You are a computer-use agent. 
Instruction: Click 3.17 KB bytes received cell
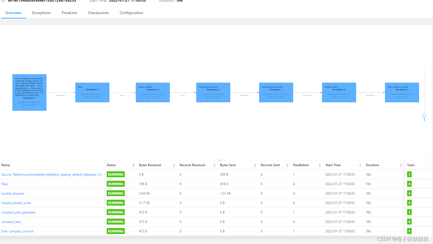144,203
